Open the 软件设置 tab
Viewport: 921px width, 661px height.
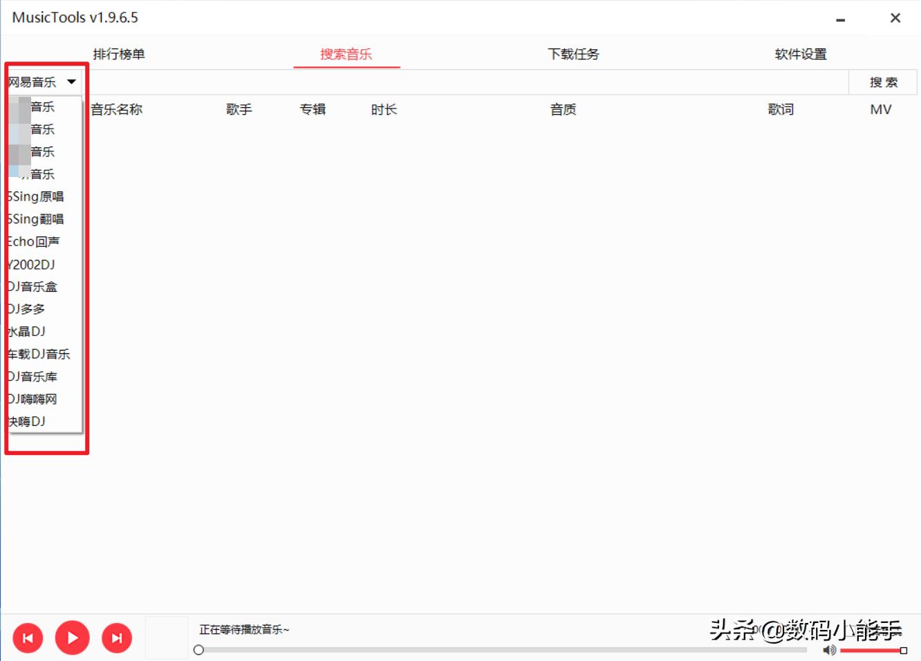pyautogui.click(x=800, y=54)
